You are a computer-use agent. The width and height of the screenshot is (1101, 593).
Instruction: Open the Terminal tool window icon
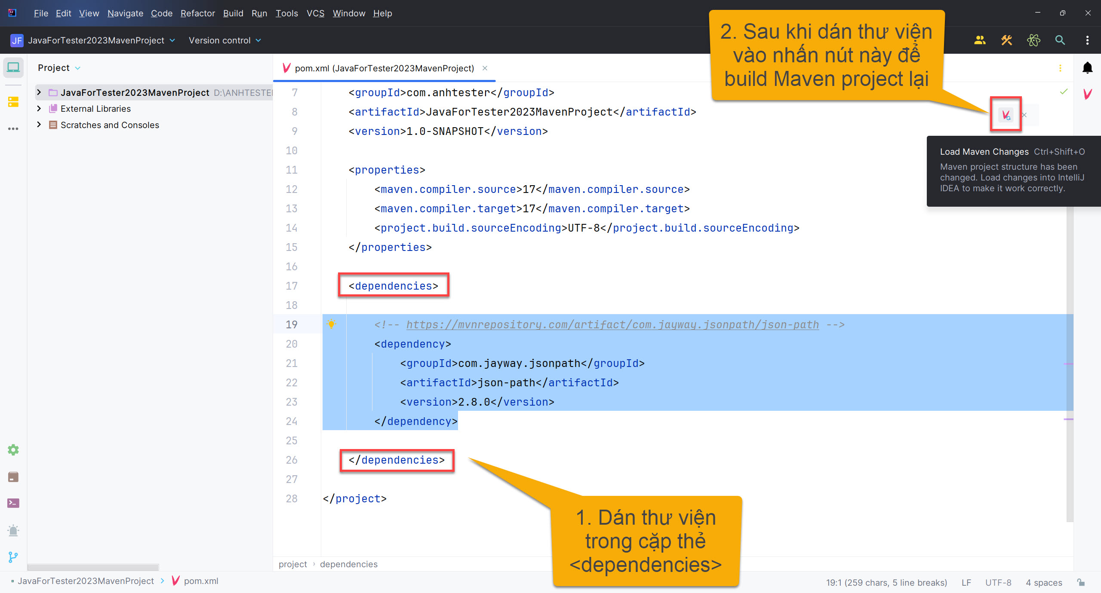(13, 503)
